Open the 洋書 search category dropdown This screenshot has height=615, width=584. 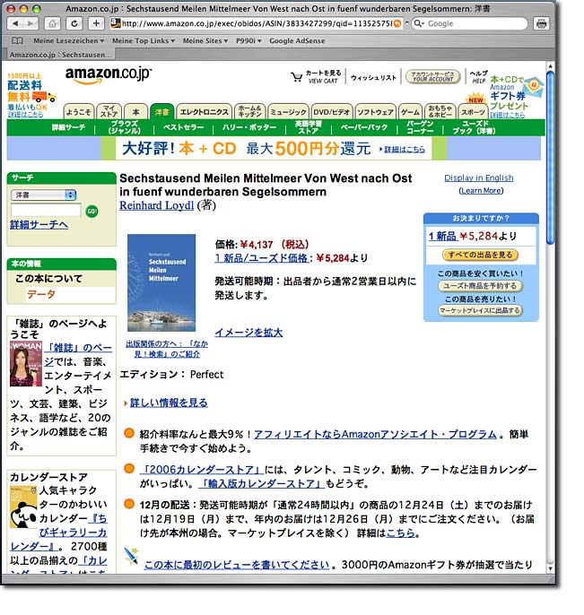tap(44, 195)
